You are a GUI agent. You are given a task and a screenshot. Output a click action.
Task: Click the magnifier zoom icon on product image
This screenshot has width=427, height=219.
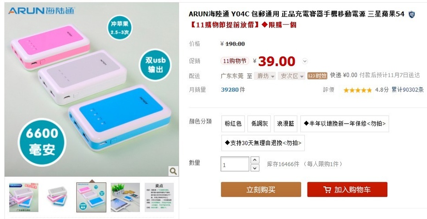(x=173, y=171)
